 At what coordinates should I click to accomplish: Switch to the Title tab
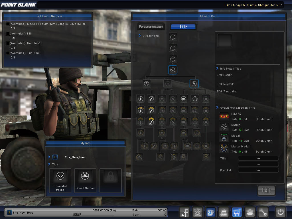(183, 27)
